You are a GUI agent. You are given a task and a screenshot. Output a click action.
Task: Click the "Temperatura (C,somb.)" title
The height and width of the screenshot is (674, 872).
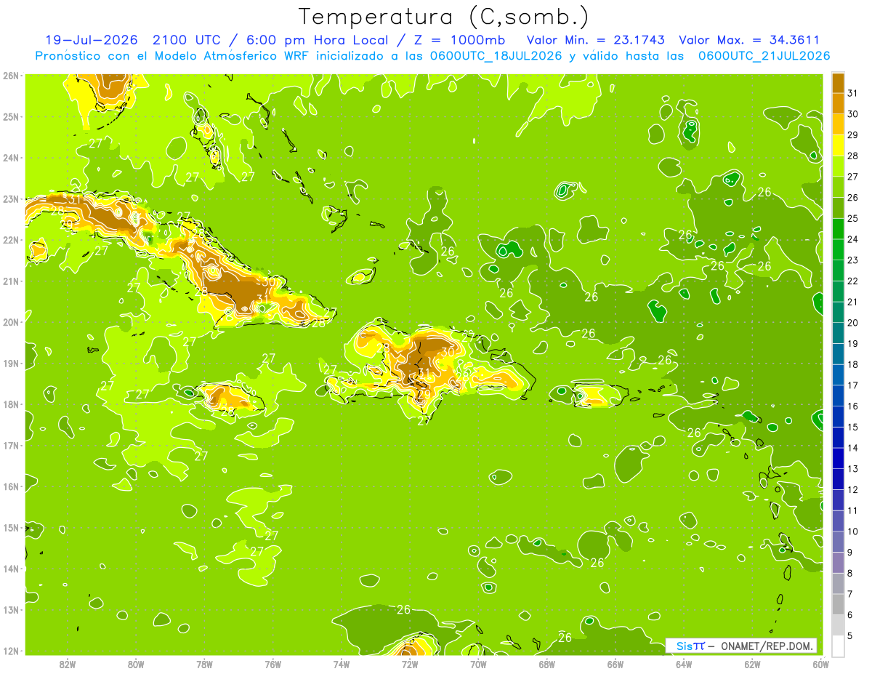pos(444,17)
